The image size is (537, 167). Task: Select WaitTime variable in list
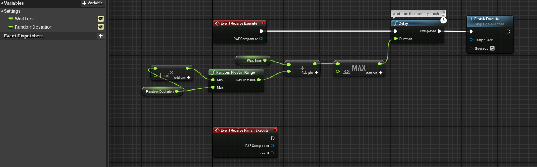[x=25, y=19]
